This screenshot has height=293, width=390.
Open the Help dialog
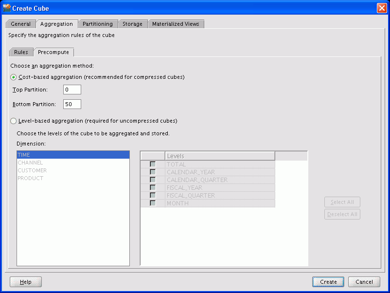point(25,281)
